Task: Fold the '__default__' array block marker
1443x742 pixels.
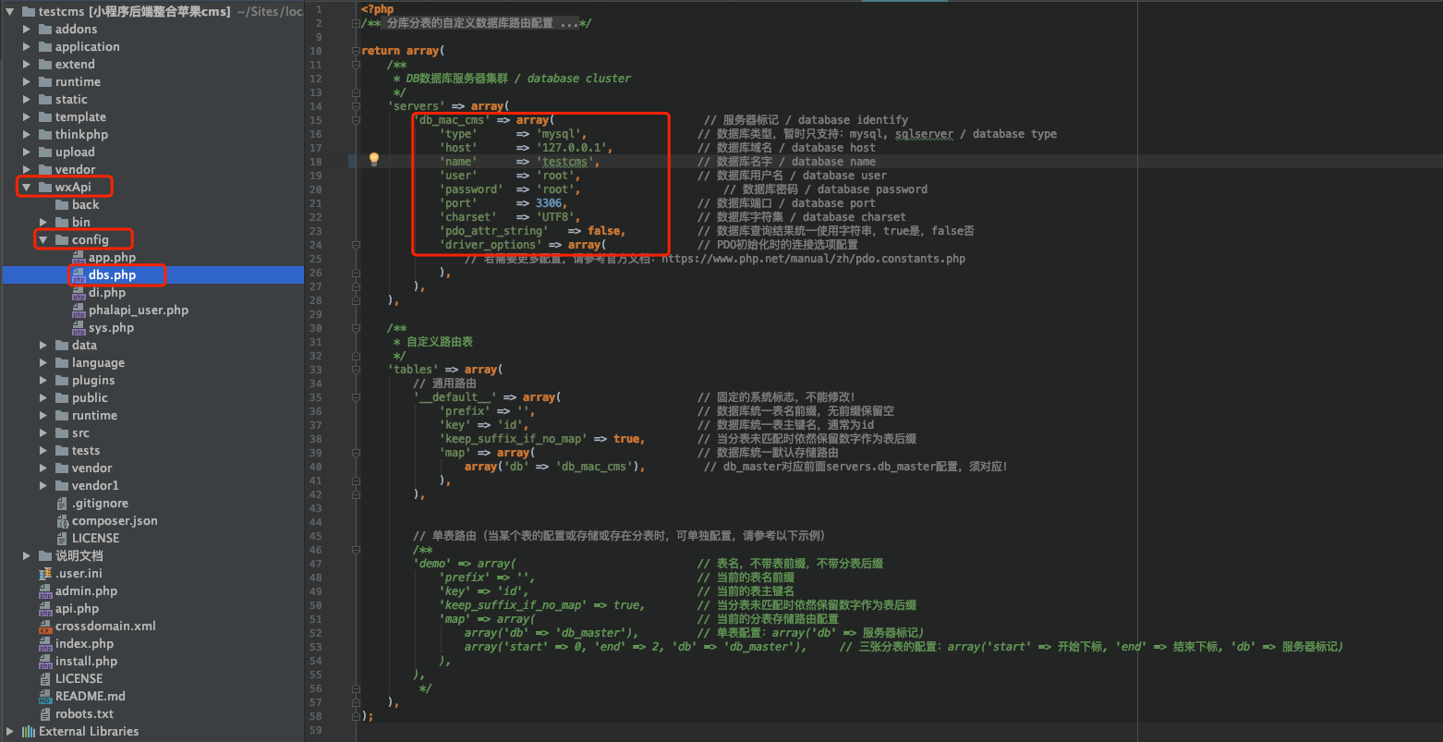Action: tap(356, 397)
